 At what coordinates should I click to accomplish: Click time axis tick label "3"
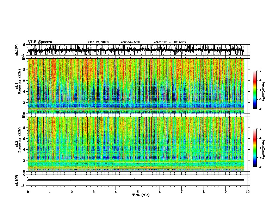94,192
